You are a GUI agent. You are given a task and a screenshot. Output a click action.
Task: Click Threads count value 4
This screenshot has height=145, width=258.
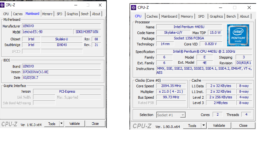pos(246,114)
